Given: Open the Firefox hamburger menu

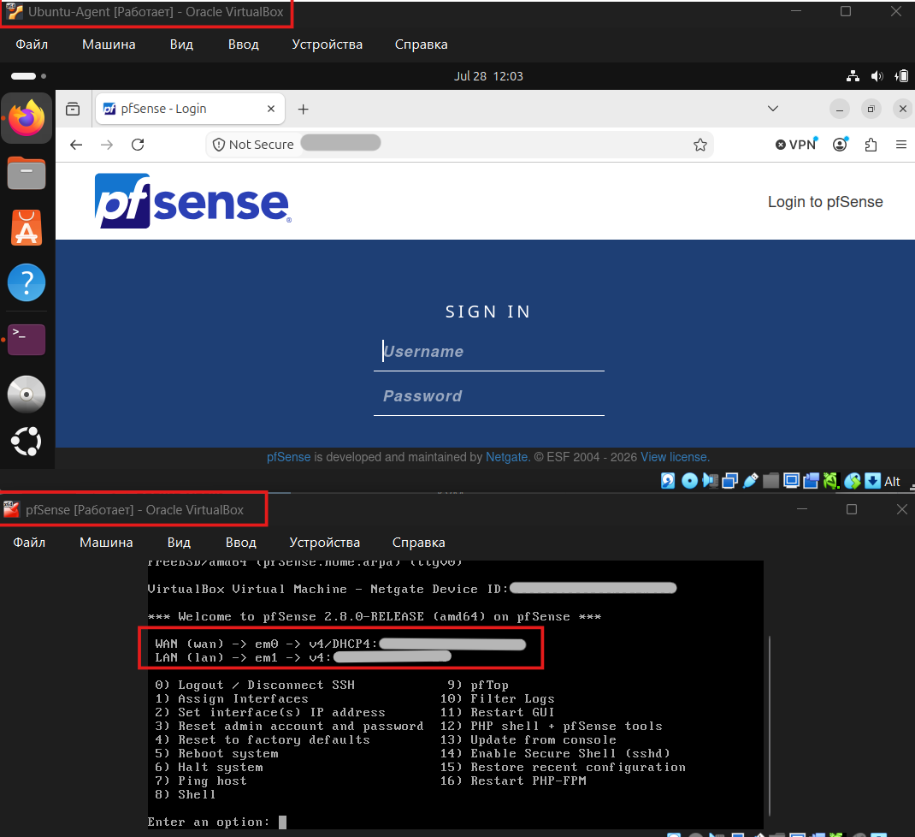Looking at the screenshot, I should pos(901,145).
